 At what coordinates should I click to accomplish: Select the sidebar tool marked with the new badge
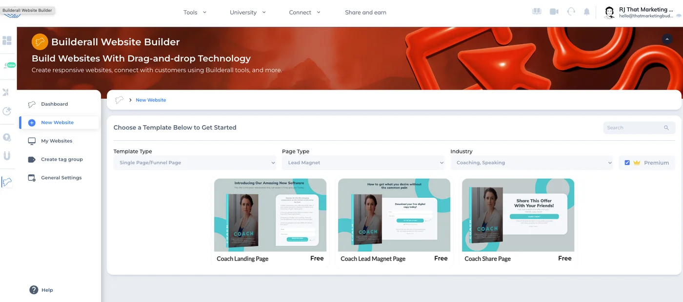click(7, 65)
